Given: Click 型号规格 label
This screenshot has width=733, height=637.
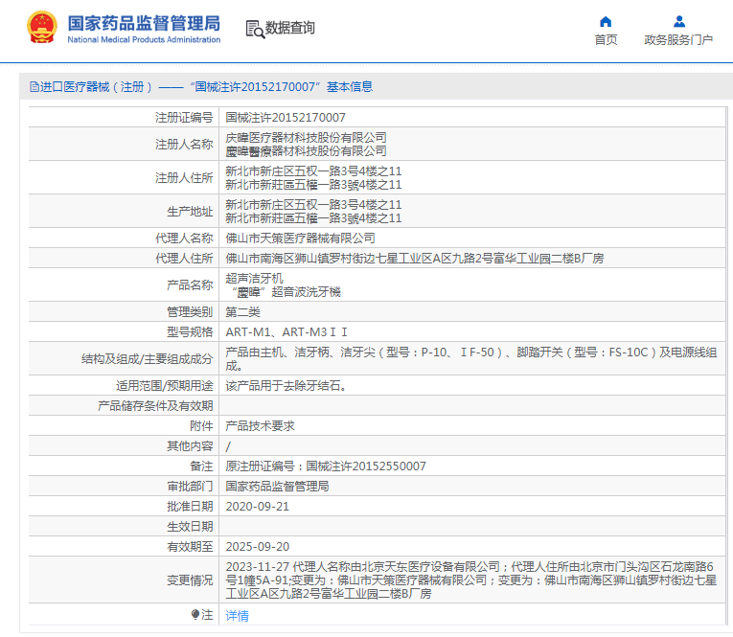Looking at the screenshot, I should [190, 332].
